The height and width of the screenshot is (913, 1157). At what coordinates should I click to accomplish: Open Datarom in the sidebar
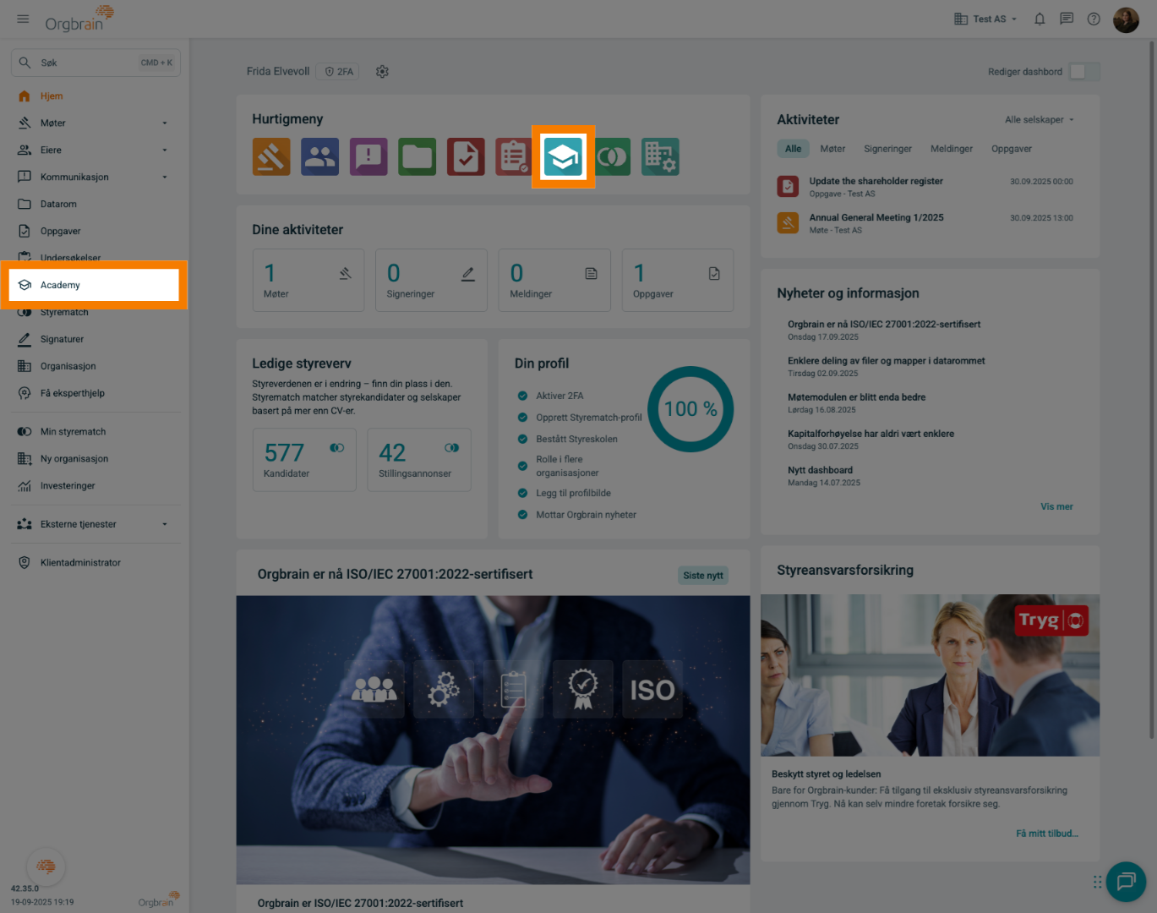tap(95, 205)
